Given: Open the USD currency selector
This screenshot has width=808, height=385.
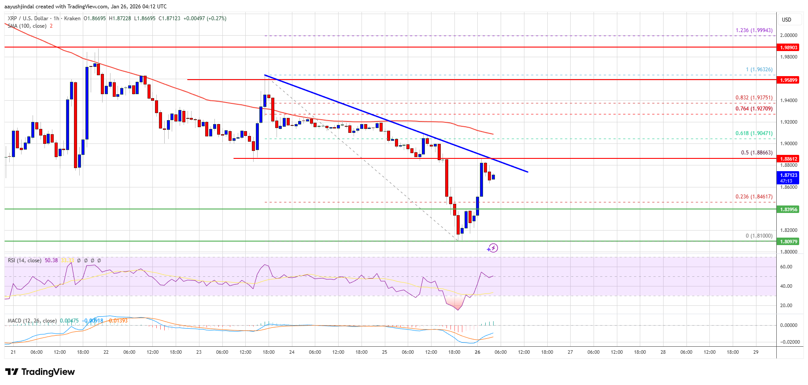Looking at the screenshot, I should point(786,20).
